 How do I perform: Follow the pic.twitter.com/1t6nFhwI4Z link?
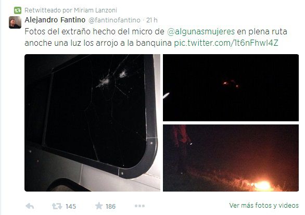coord(226,43)
